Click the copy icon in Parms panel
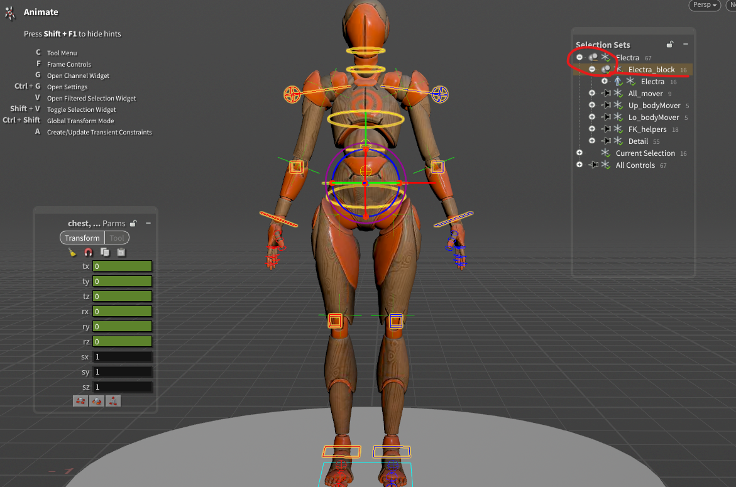This screenshot has width=736, height=487. pyautogui.click(x=105, y=253)
